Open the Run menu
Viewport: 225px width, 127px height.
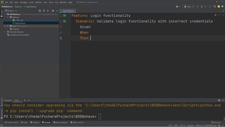(45, 2)
